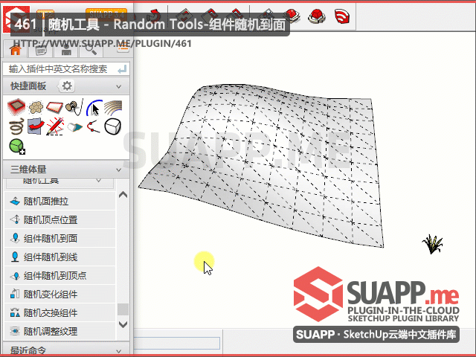The width and height of the screenshot is (476, 357).
Task: Open the magnifier search tab
Action: click(91, 50)
